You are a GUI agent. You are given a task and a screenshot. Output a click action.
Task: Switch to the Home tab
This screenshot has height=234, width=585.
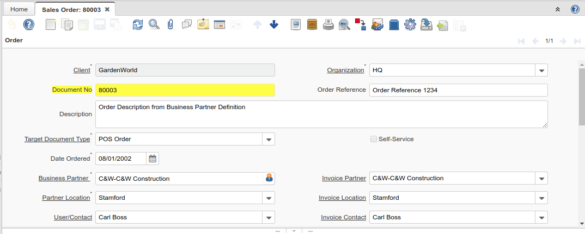pyautogui.click(x=19, y=9)
